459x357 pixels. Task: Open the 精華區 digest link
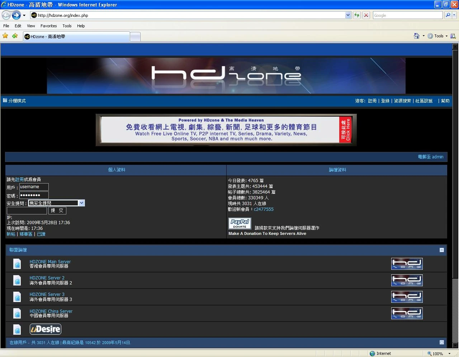click(26, 234)
